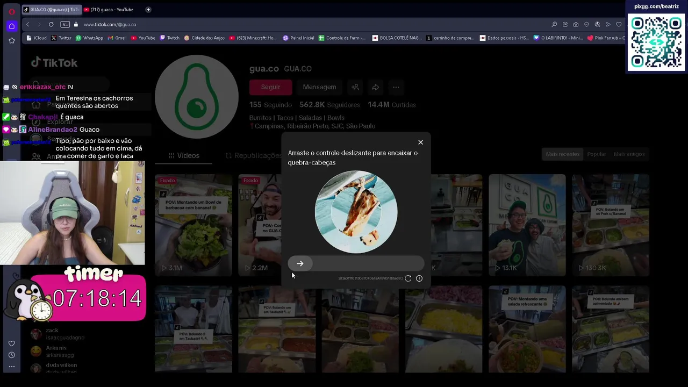Open the 130.3K views video thumbnail
The height and width of the screenshot is (387, 688).
click(611, 225)
